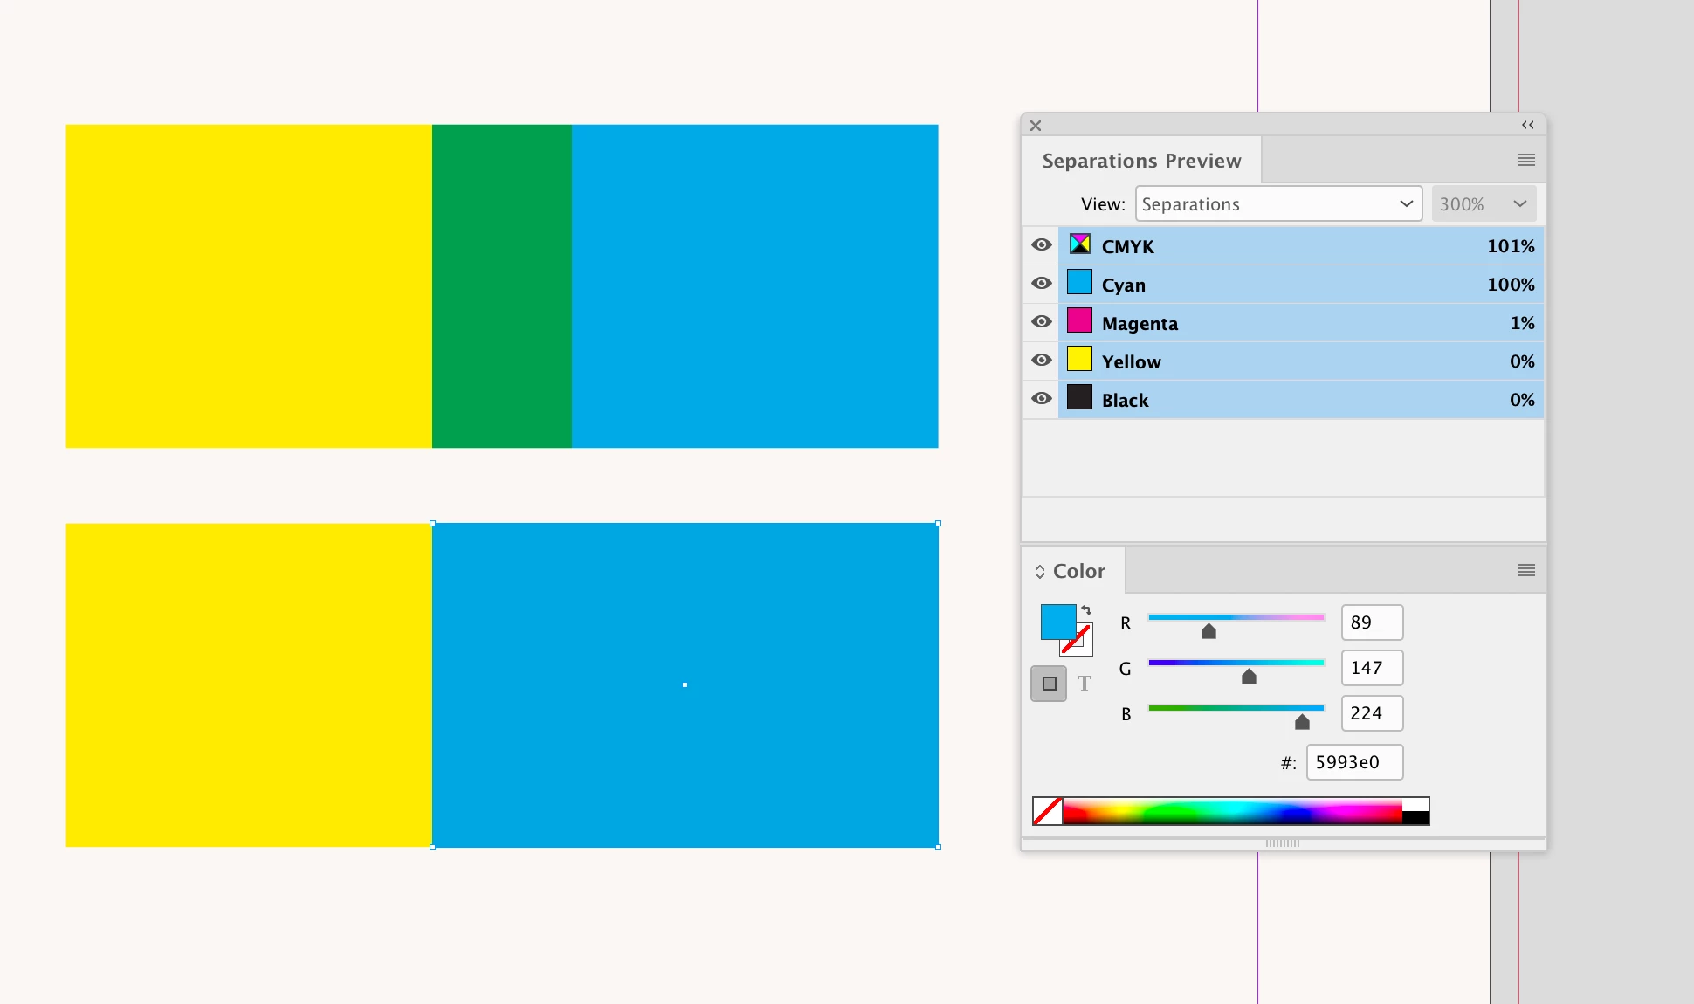The width and height of the screenshot is (1694, 1004).
Task: Click formatting affects container icon
Action: pos(1049,684)
